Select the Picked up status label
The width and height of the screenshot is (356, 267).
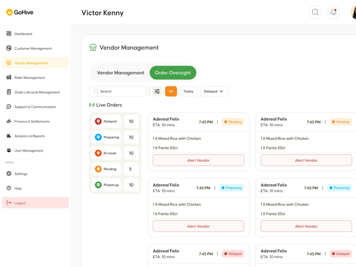111,185
